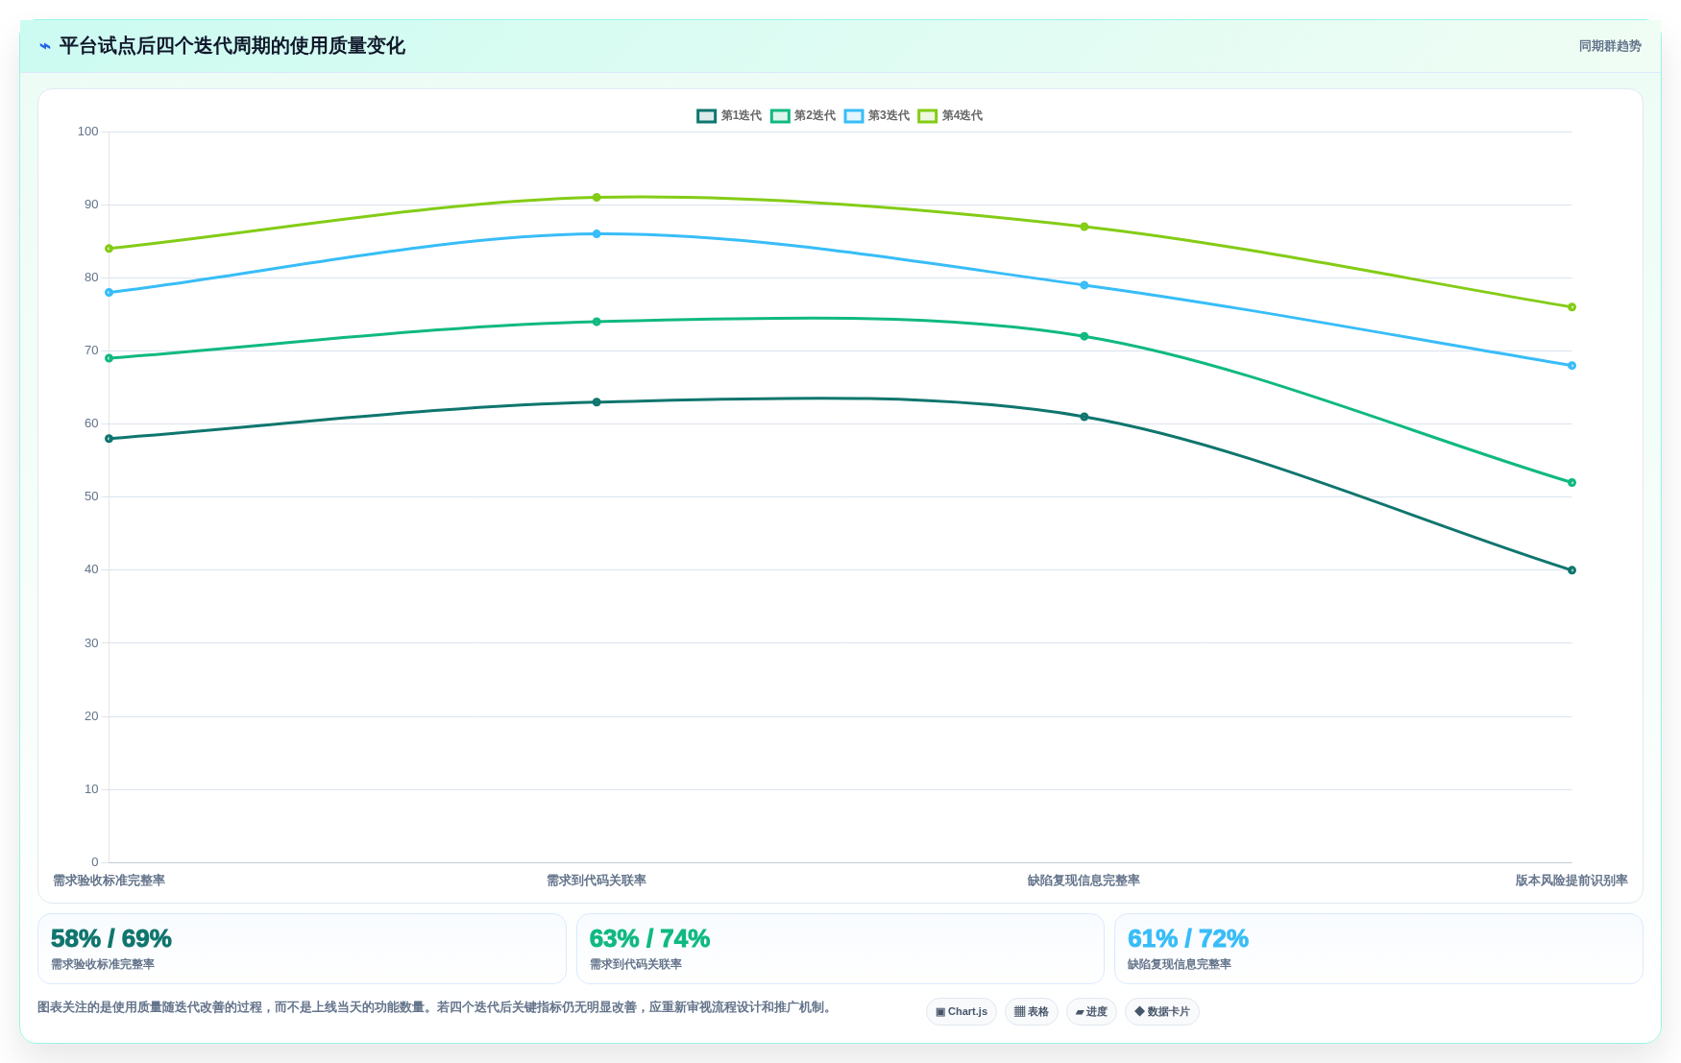Click the 第1迭代 point at 缺陷复现信息完整率
This screenshot has height=1063, width=1681.
click(1084, 417)
